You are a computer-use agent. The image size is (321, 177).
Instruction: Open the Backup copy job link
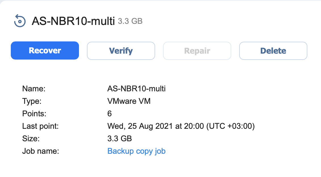click(x=136, y=151)
